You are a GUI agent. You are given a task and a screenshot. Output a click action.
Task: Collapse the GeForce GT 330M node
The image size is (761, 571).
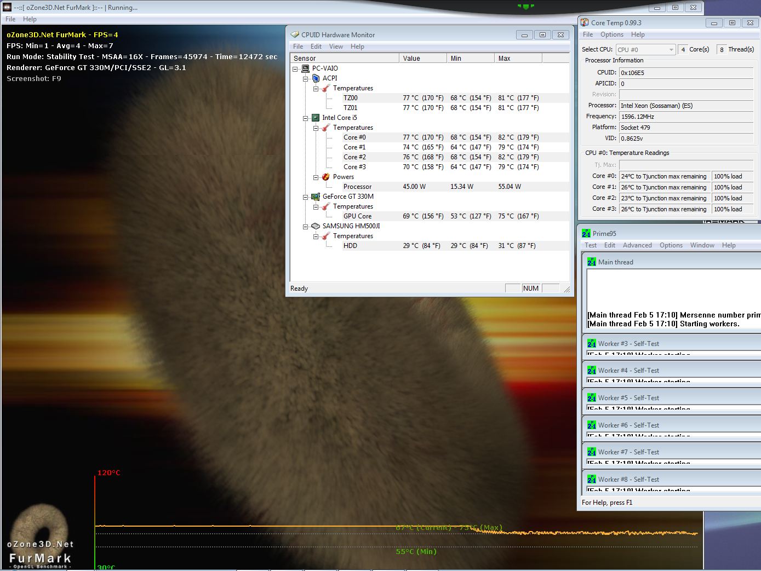(306, 197)
